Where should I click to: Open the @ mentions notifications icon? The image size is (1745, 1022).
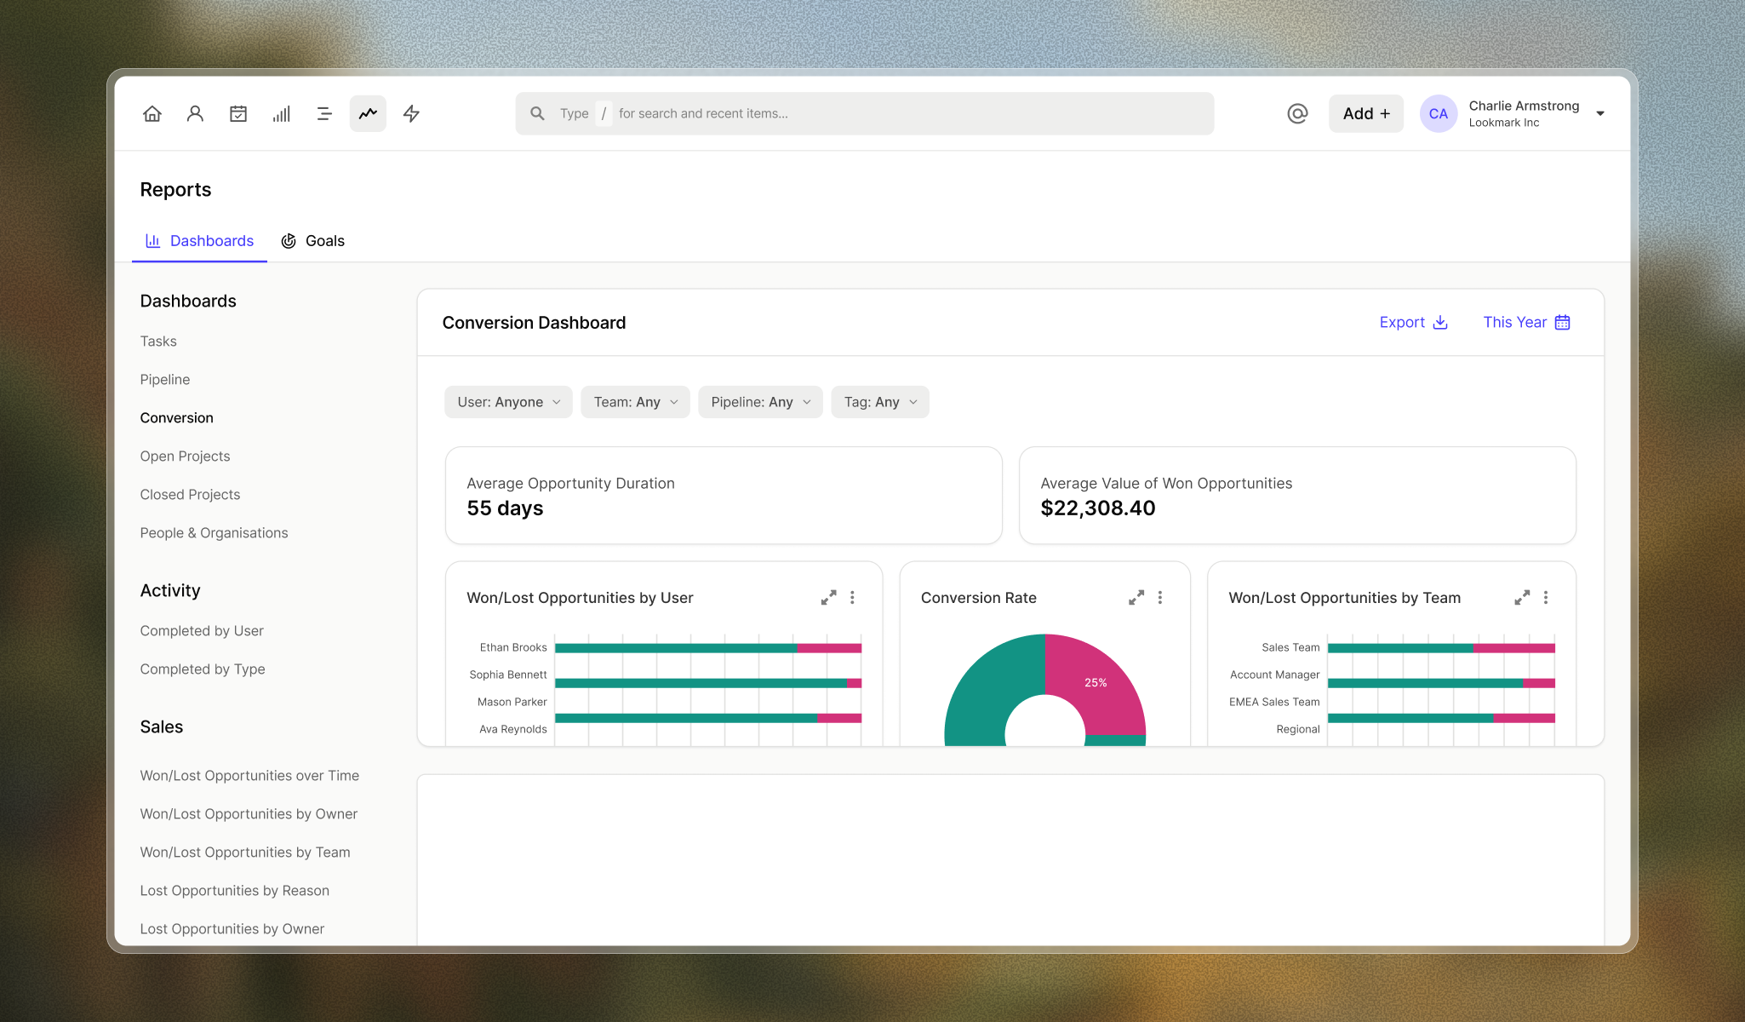coord(1297,113)
